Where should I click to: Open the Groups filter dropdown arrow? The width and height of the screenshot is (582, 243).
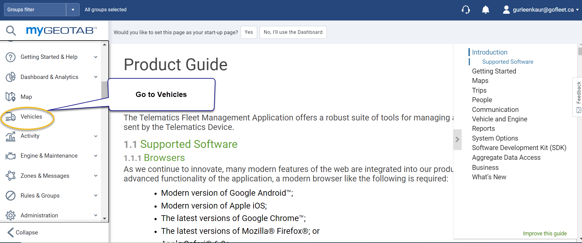click(73, 10)
